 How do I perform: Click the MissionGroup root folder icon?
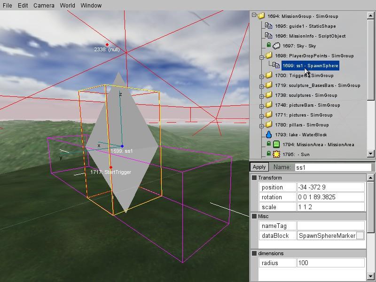261,16
